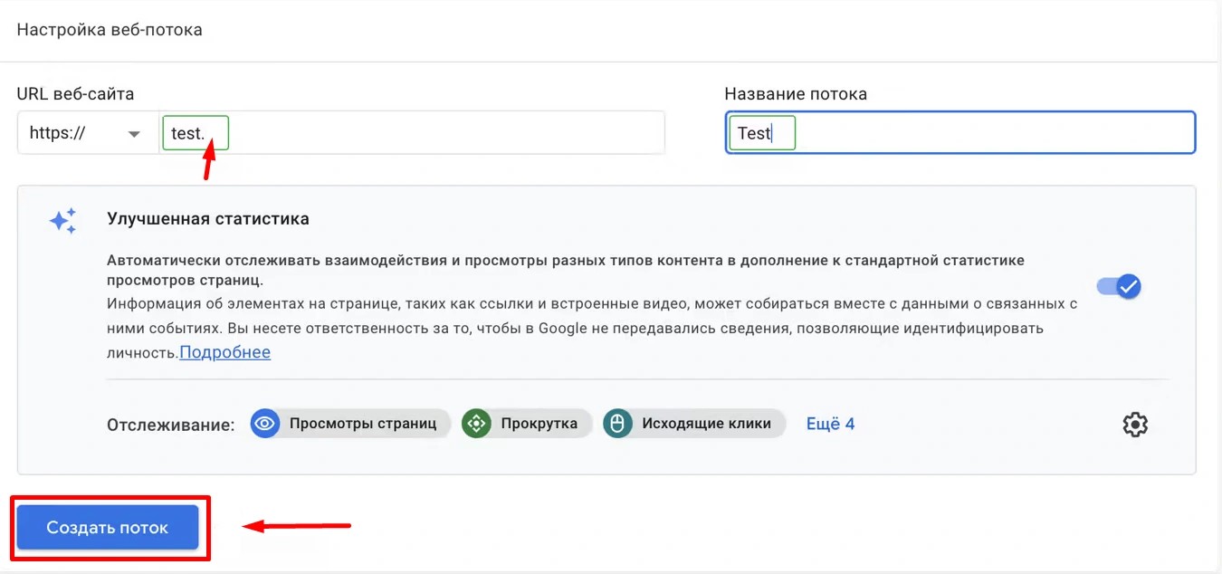
Task: Select the Просмотры страниц chip label
Action: point(363,423)
